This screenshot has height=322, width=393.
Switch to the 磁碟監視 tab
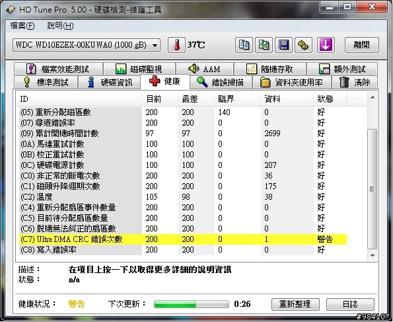[139, 69]
